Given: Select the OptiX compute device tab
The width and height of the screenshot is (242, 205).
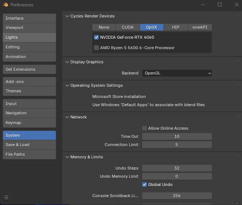Looking at the screenshot, I should (x=152, y=27).
